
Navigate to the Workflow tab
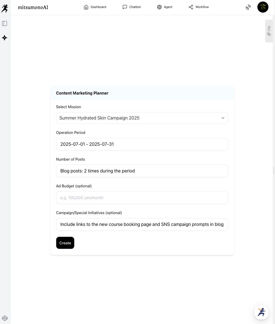click(199, 7)
